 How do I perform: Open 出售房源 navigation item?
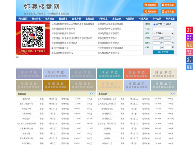(76, 19)
